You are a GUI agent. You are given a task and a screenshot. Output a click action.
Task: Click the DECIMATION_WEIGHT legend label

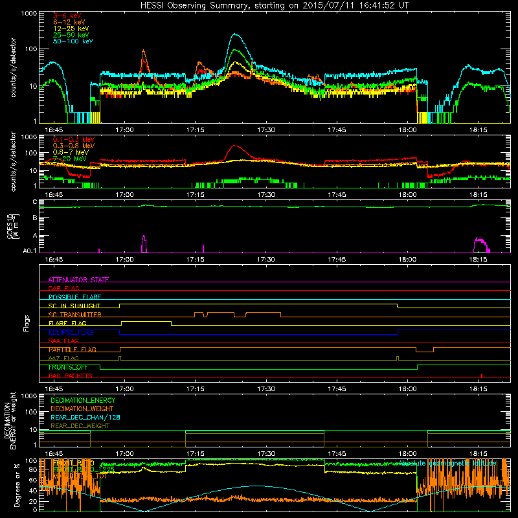coord(82,409)
